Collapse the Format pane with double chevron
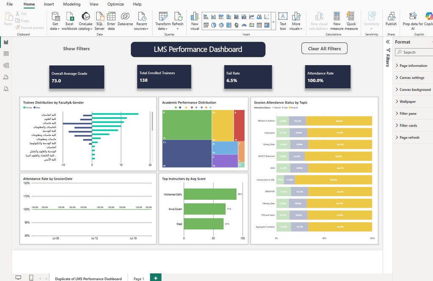 point(388,42)
